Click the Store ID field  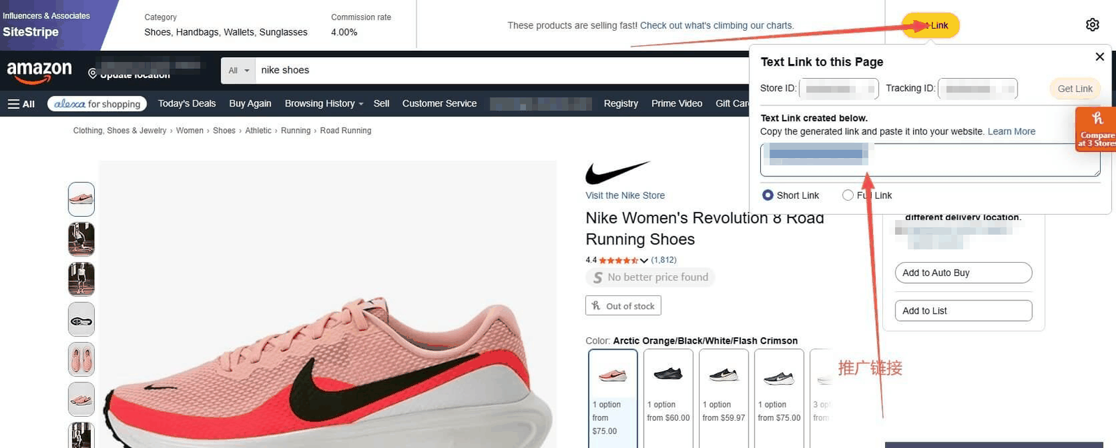[838, 88]
